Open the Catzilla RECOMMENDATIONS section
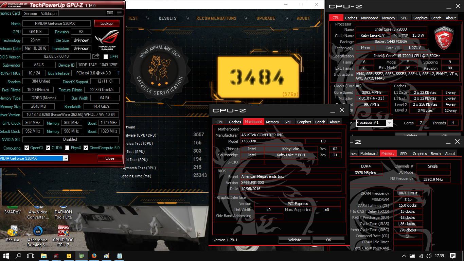This screenshot has height=261, width=464. 216,18
